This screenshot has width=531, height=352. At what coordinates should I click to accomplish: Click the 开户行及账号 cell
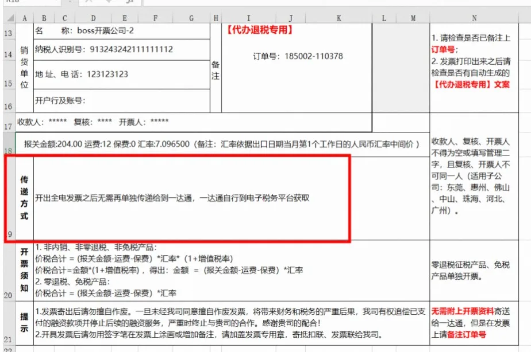tap(122, 101)
